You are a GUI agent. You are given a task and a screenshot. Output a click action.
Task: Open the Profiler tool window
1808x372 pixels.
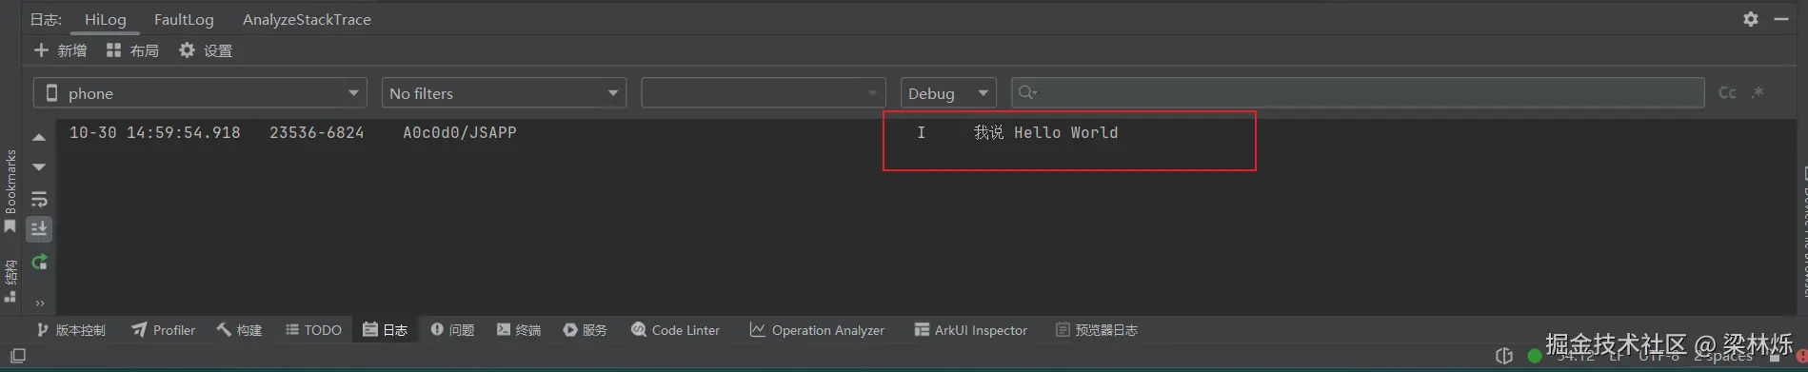click(164, 330)
